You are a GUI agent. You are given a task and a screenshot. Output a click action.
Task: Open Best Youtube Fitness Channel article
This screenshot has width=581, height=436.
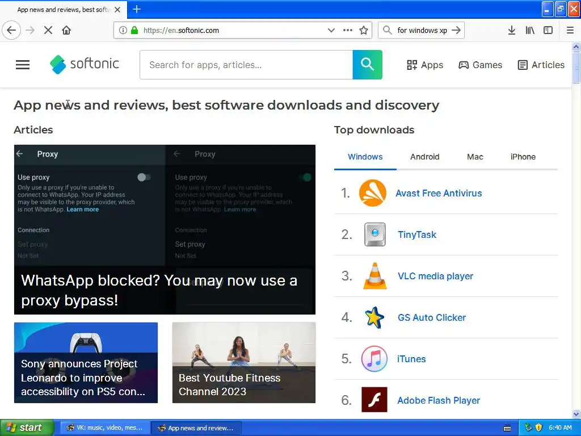coord(244,363)
